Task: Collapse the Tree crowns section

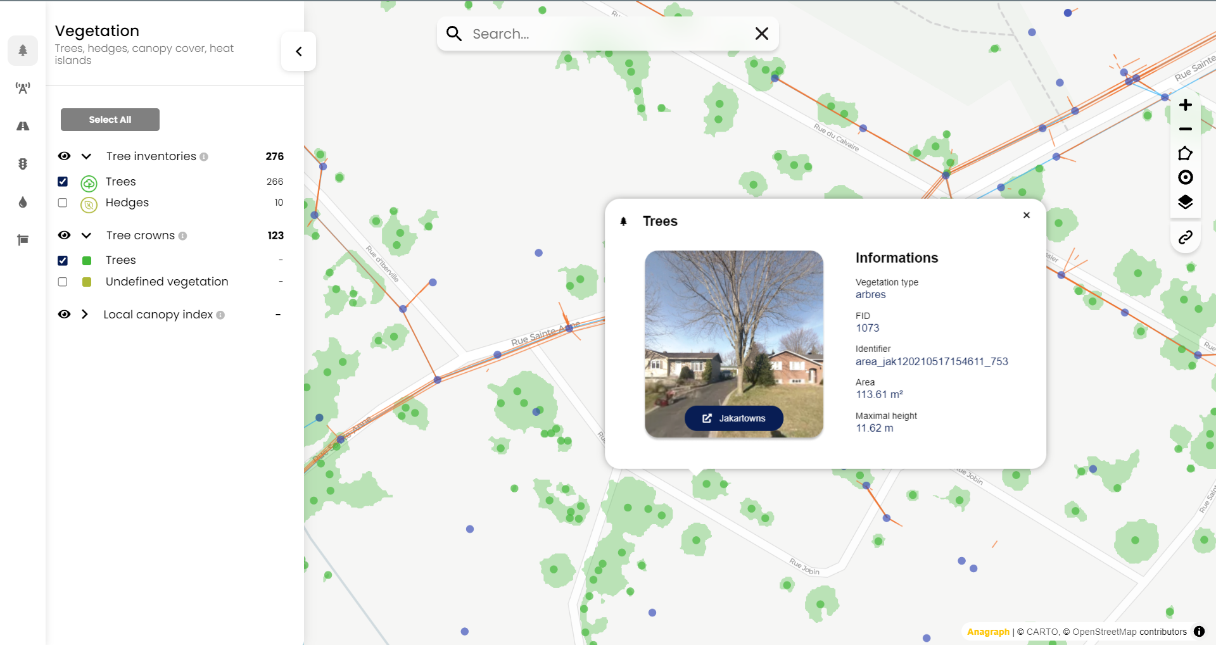Action: [87, 235]
